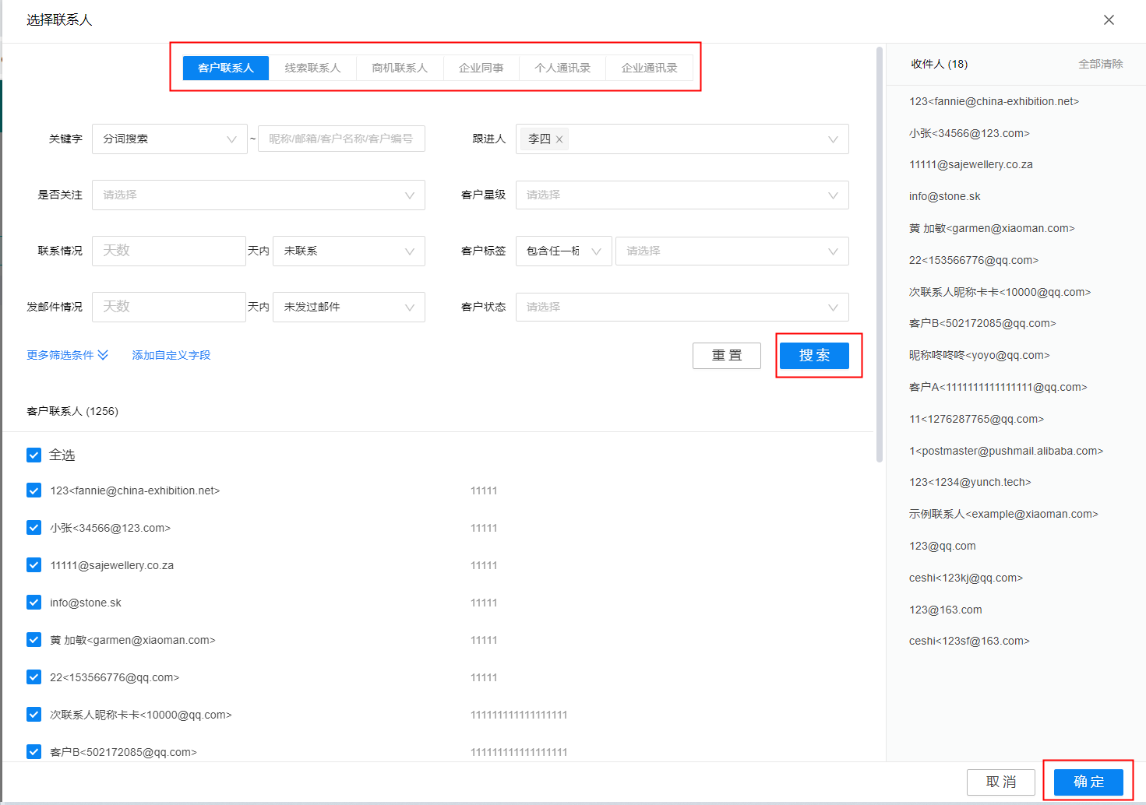Uncheck the 全选 select-all checkbox

point(33,455)
